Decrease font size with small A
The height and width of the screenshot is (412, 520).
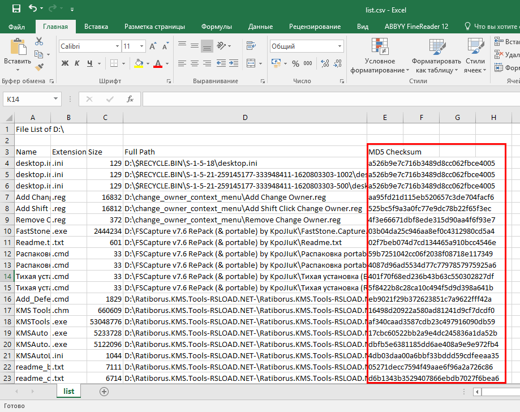(x=165, y=46)
